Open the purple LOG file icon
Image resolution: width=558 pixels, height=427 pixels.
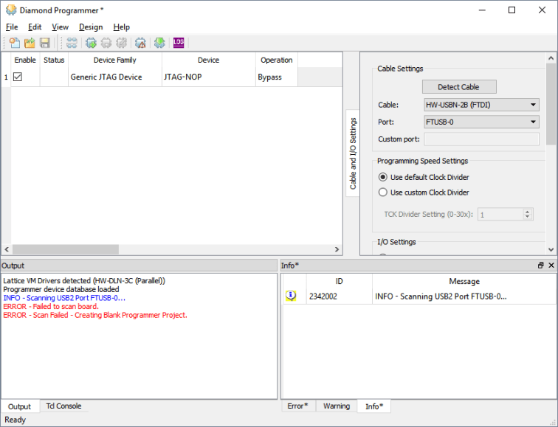179,43
